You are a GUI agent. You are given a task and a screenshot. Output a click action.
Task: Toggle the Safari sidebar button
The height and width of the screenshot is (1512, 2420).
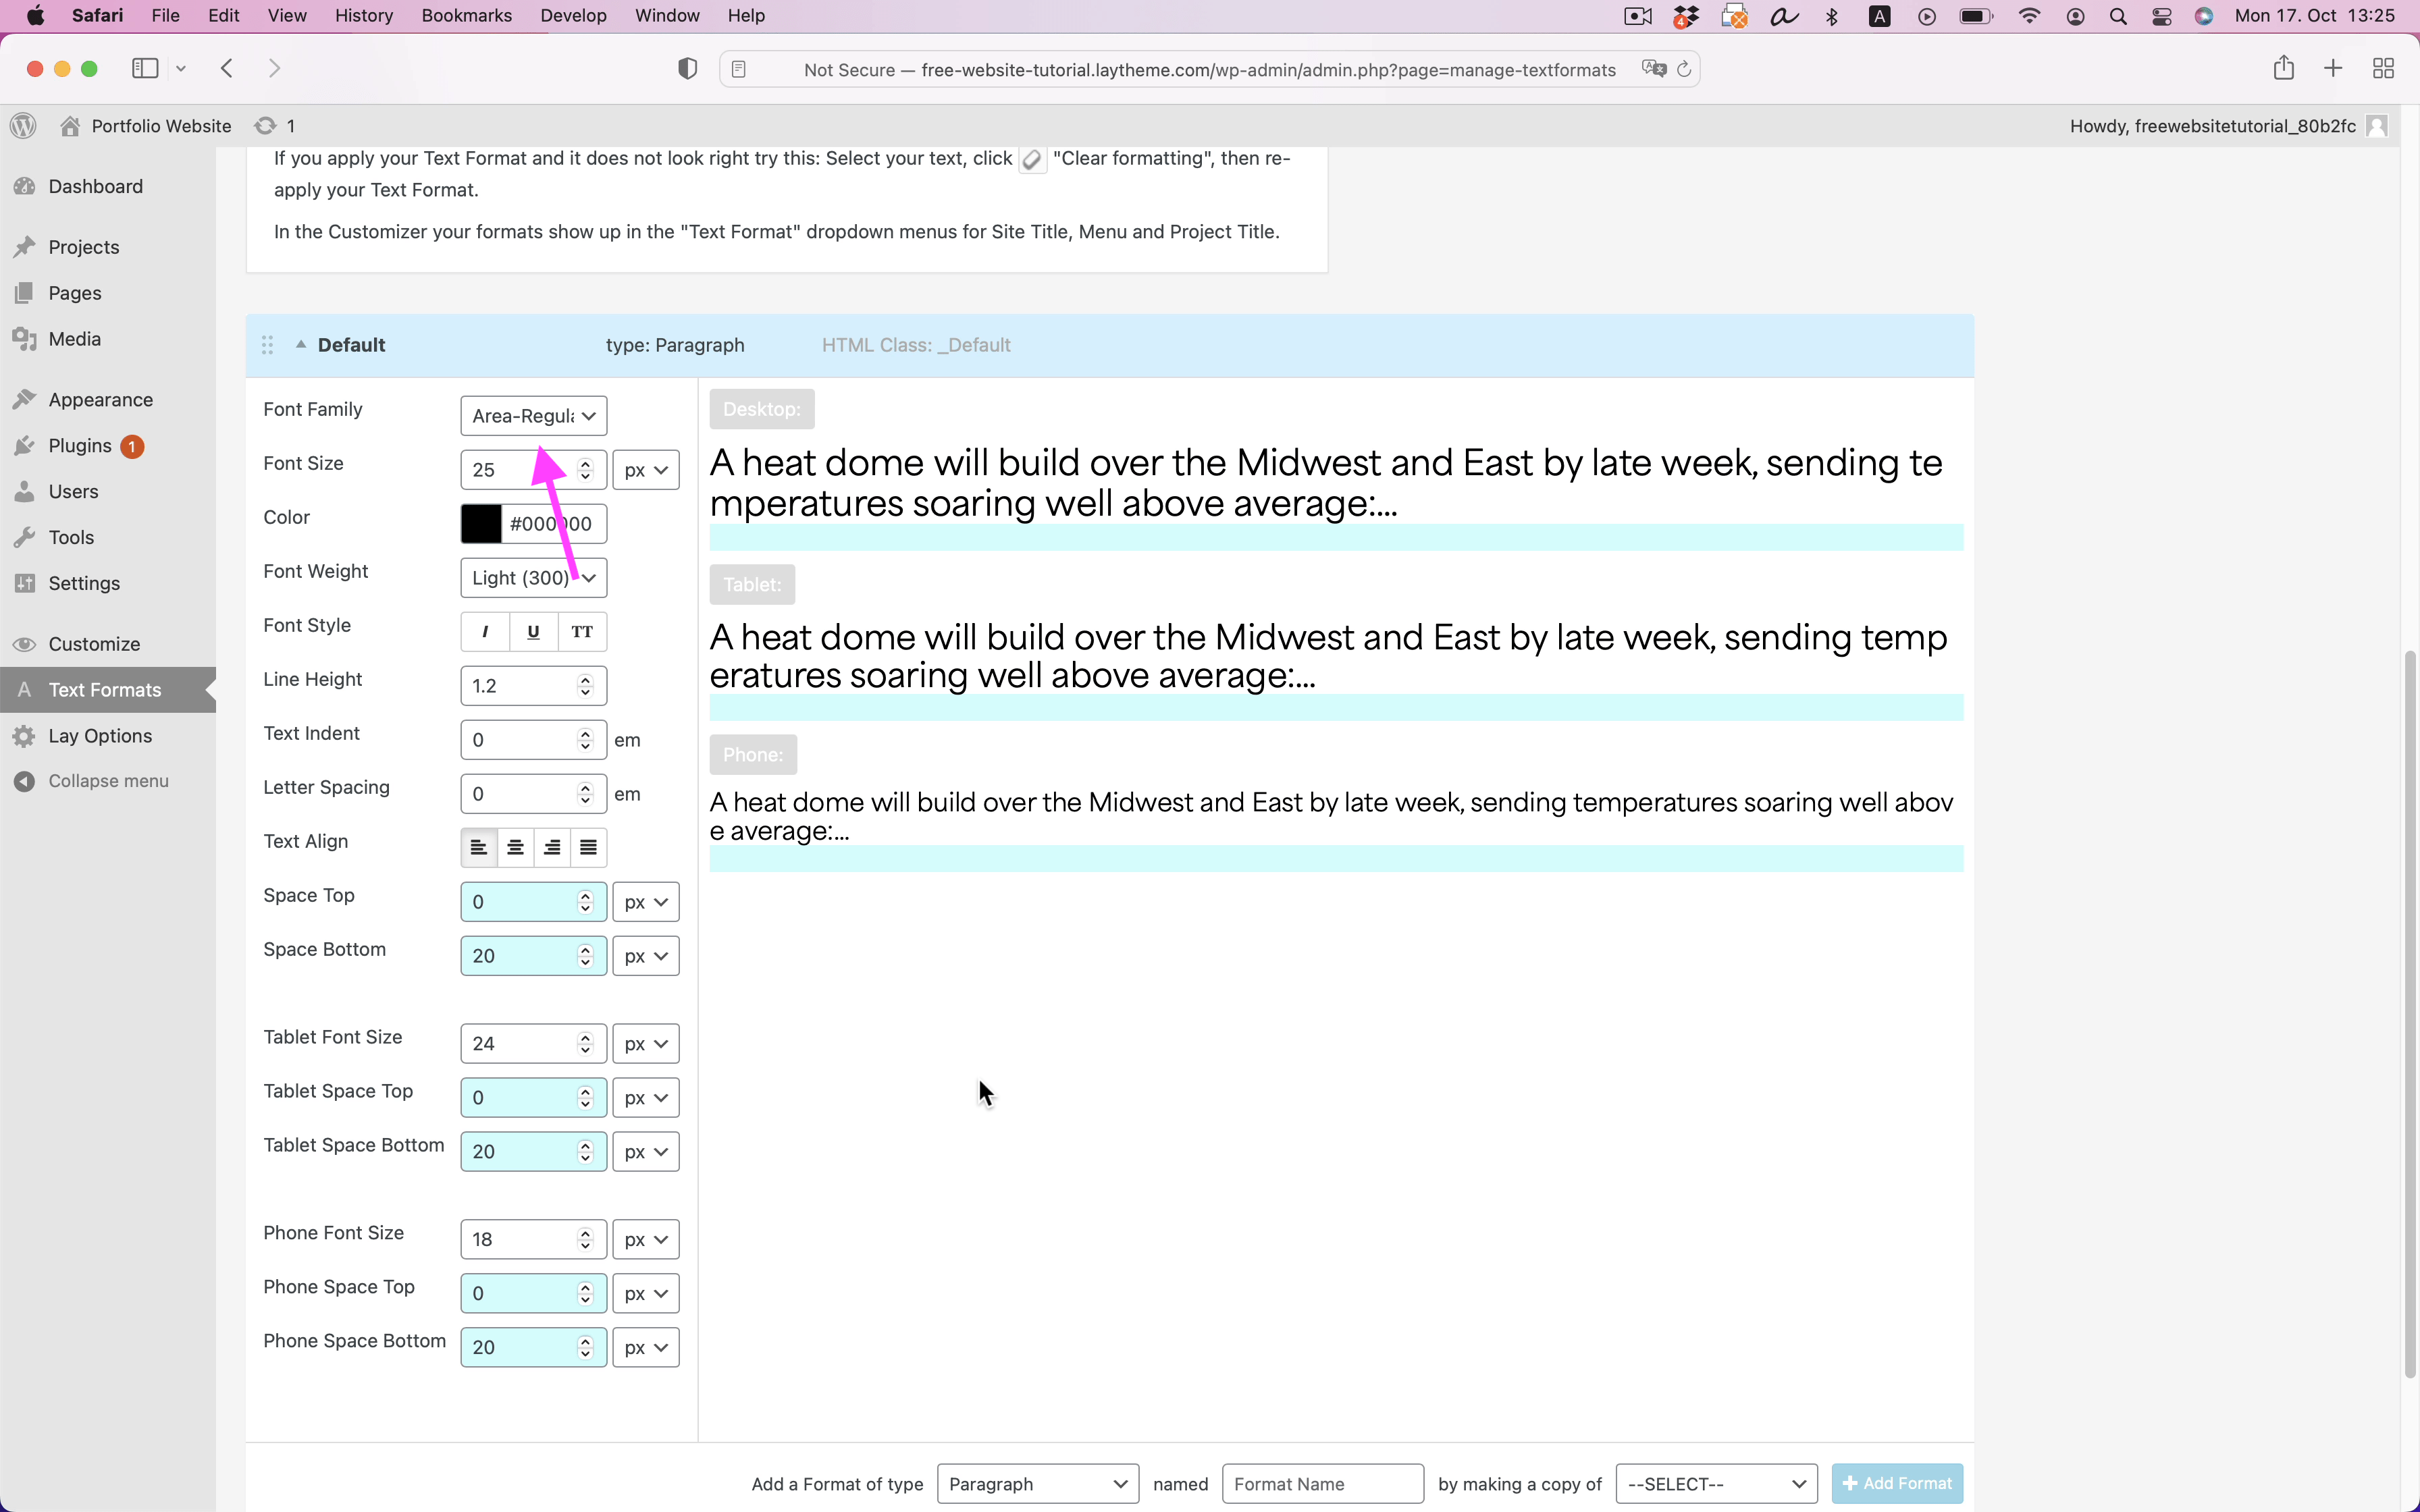(145, 68)
